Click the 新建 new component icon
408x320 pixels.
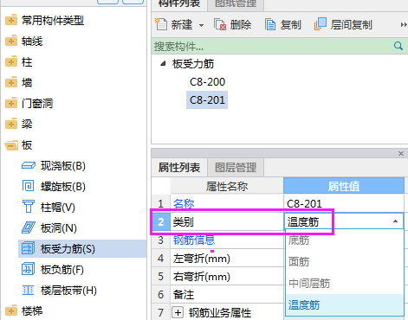161,24
